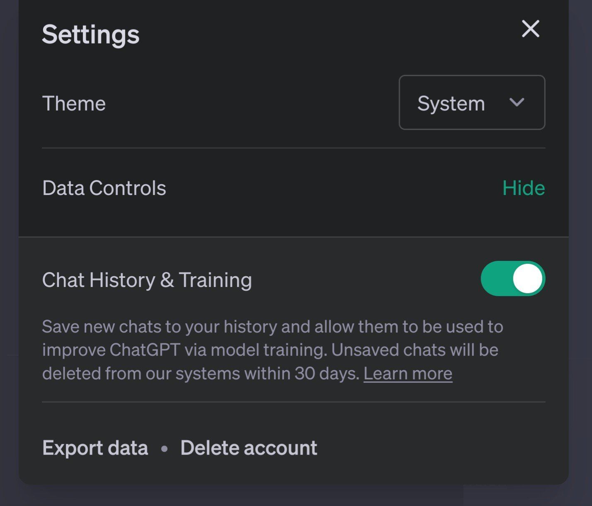Click Delete account
The width and height of the screenshot is (592, 506).
[x=249, y=448]
